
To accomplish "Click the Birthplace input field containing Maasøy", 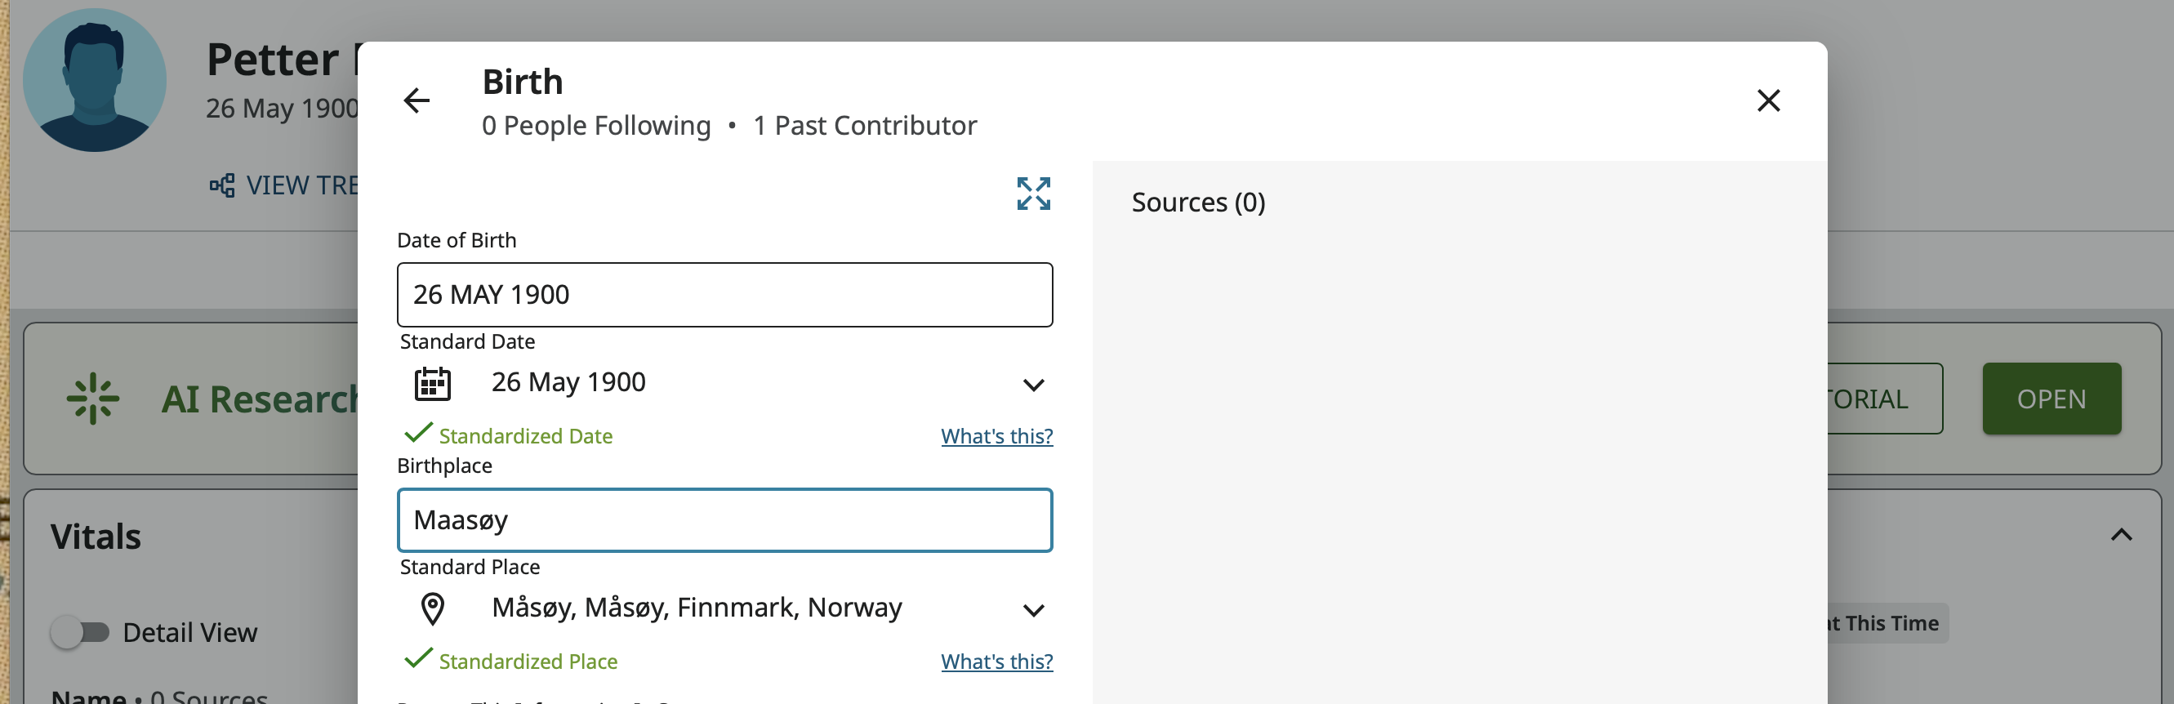I will (724, 520).
